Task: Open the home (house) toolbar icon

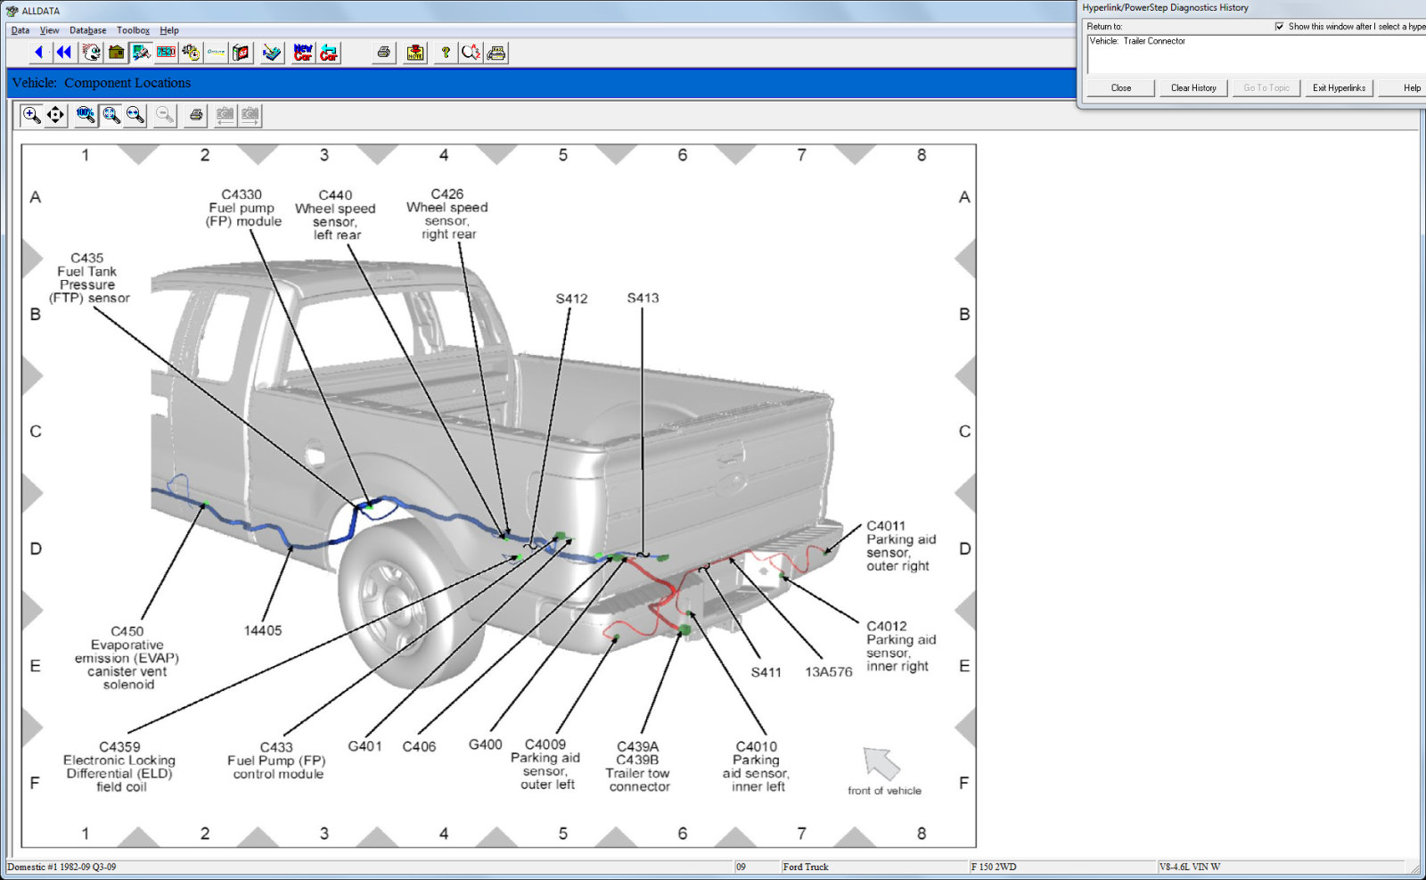Action: tap(116, 53)
